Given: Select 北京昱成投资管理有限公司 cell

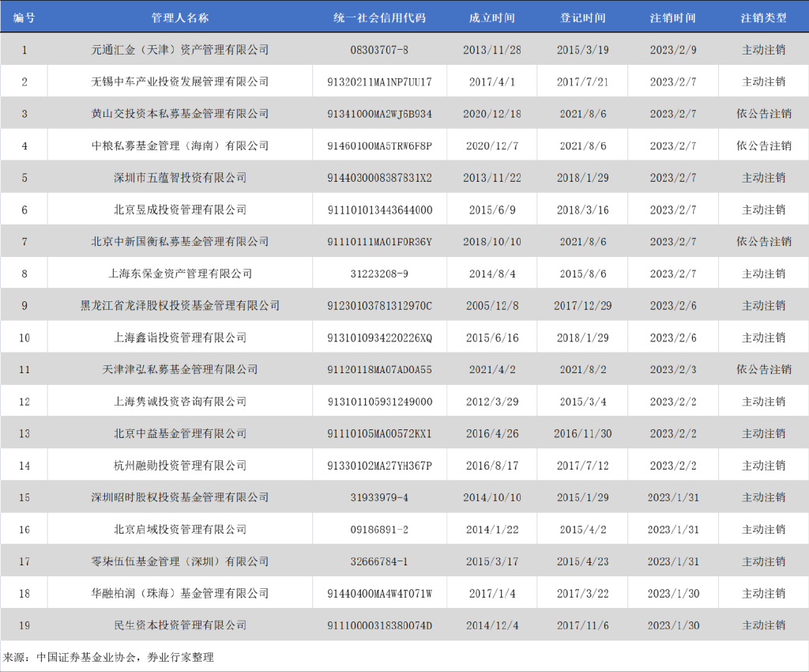Looking at the screenshot, I should coord(179,210).
